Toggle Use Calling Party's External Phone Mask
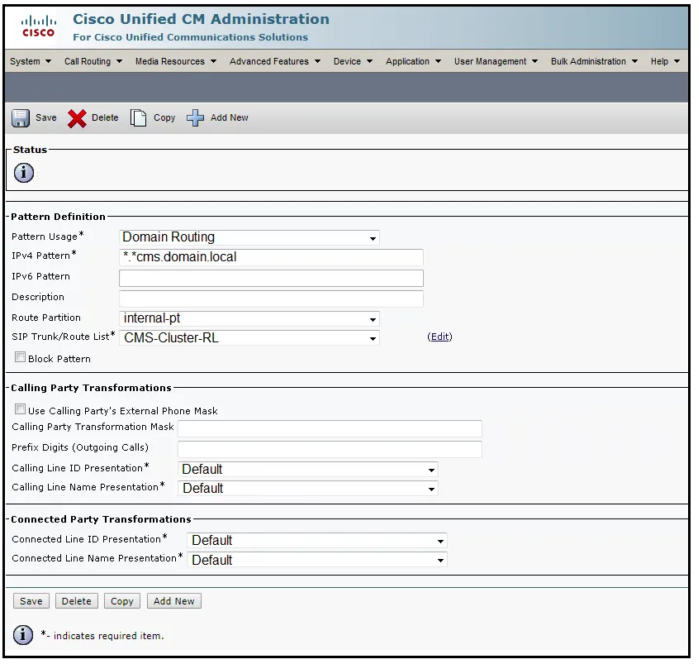698x664 pixels. pyautogui.click(x=20, y=409)
